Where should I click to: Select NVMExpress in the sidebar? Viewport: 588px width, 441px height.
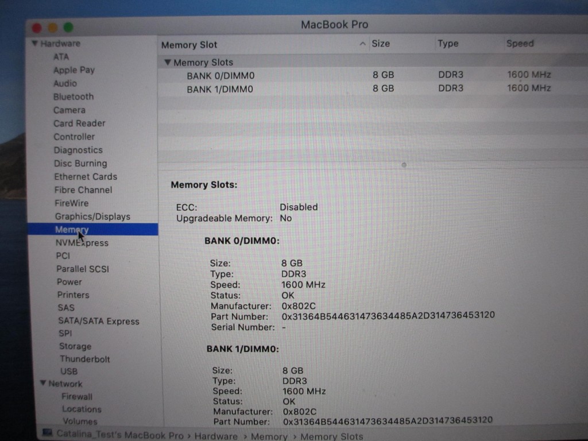(82, 243)
